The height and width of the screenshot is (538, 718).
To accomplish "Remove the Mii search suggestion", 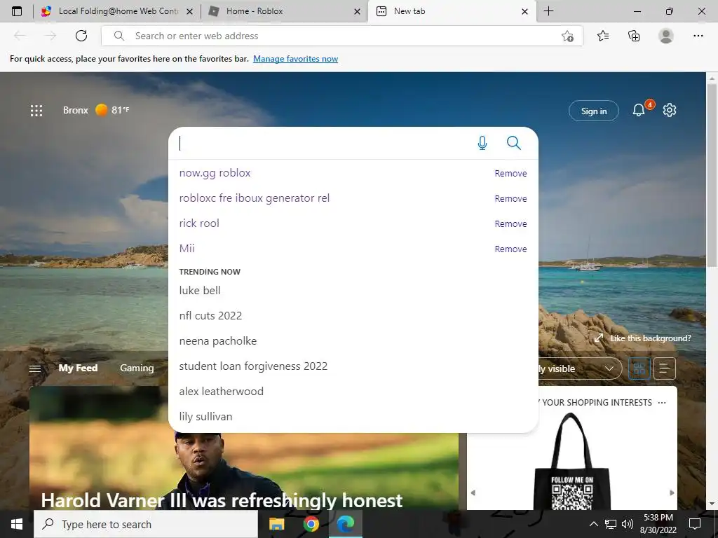I will [510, 249].
